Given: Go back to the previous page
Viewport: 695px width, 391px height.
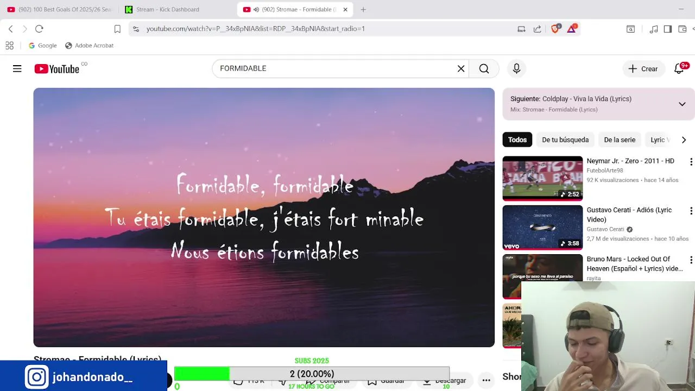Looking at the screenshot, I should tap(10, 29).
